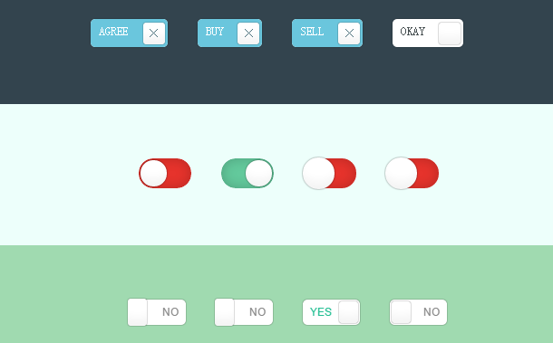This screenshot has width=553, height=343.
Task: Click the X icon on SELL switch
Action: click(349, 33)
